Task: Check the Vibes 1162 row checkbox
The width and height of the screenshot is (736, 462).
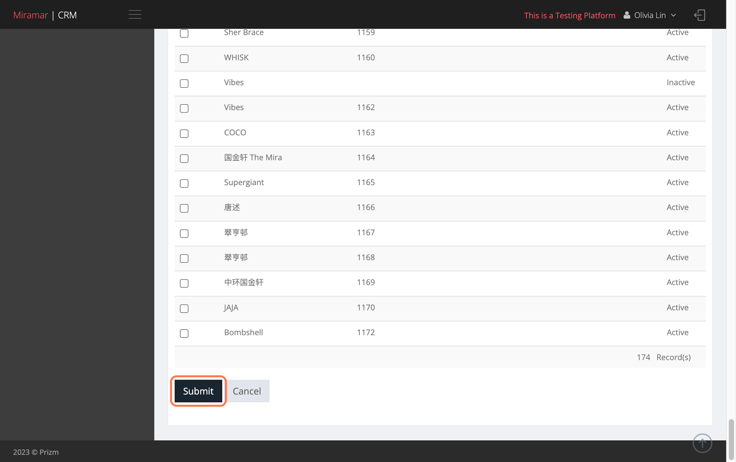Action: pyautogui.click(x=184, y=108)
